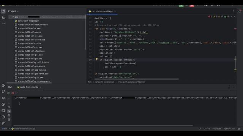
Task: Open Python 3.11 interpreter selector
Action: (x=229, y=128)
